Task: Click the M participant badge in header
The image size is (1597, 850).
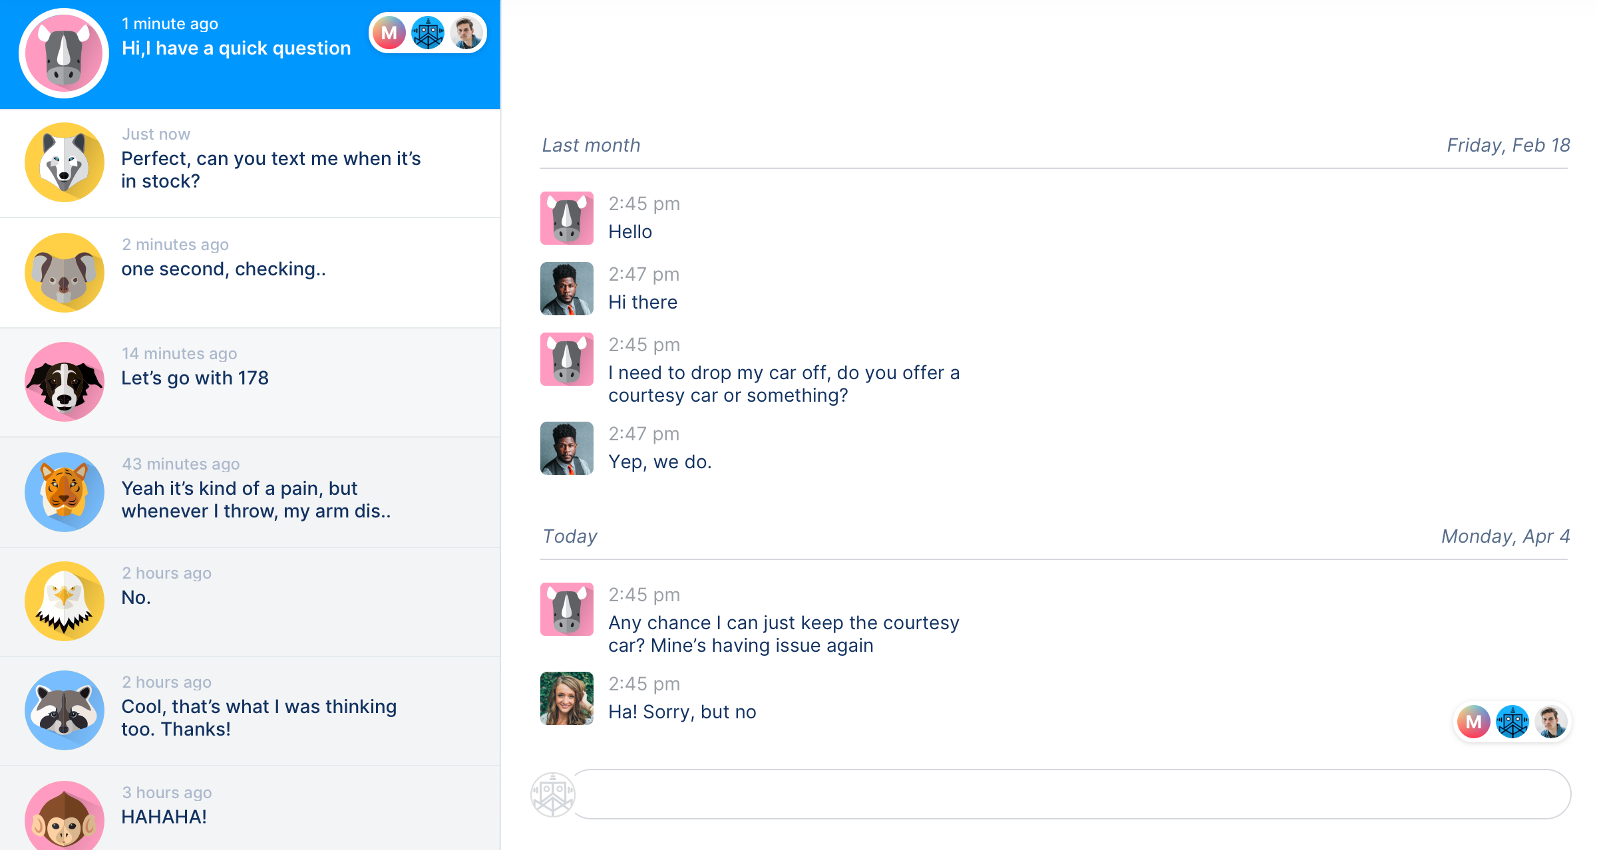Action: 389,33
